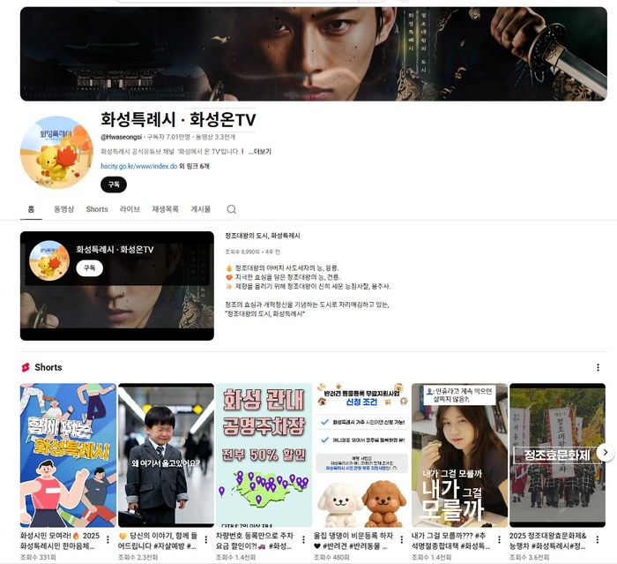Go to the 재생목록 tab
617x564 pixels.
point(165,209)
